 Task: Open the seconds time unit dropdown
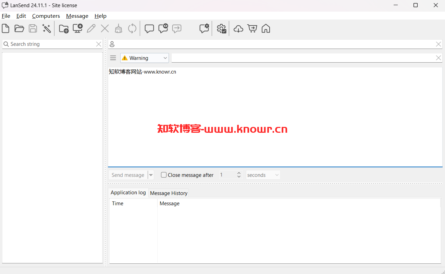tap(263, 175)
